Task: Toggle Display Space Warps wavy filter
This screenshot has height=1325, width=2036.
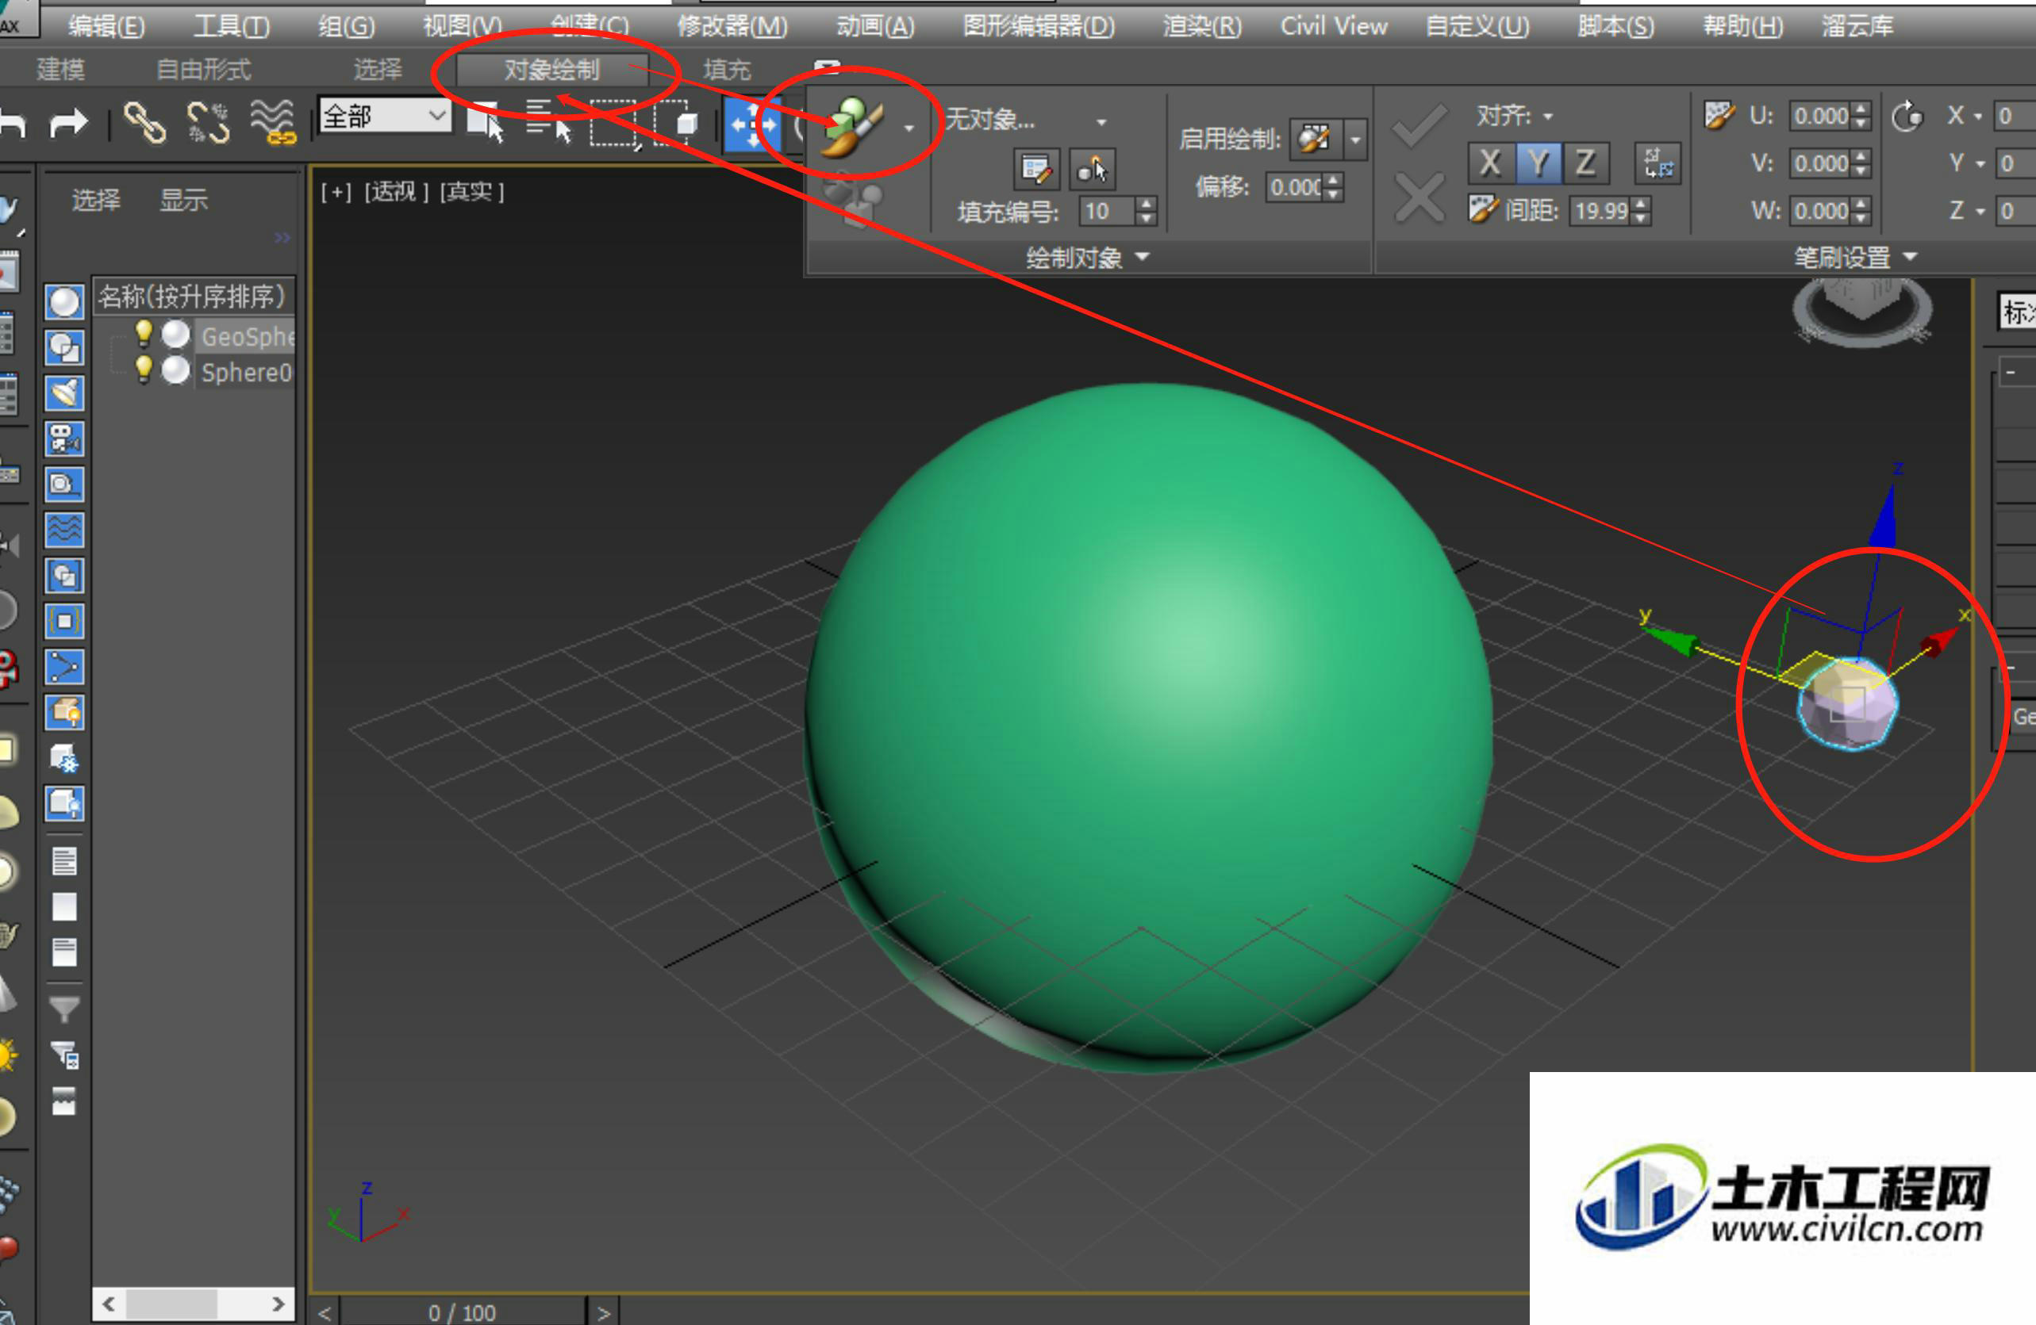Action: 64,530
